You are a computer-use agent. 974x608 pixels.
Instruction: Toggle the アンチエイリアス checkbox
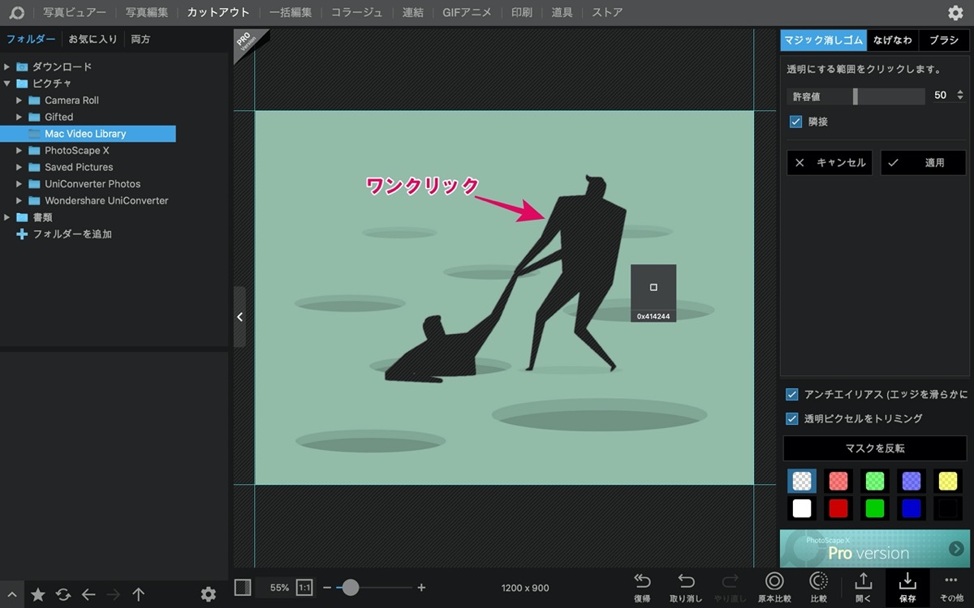pyautogui.click(x=792, y=395)
